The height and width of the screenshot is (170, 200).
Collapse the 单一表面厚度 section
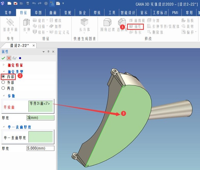(4, 127)
